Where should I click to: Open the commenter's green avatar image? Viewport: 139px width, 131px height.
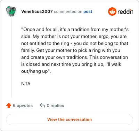11,11
